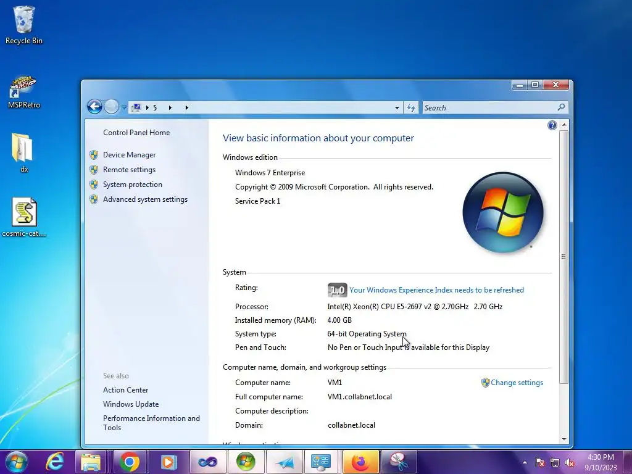Open System protection from the sidebar
This screenshot has height=474, width=632.
pyautogui.click(x=133, y=185)
